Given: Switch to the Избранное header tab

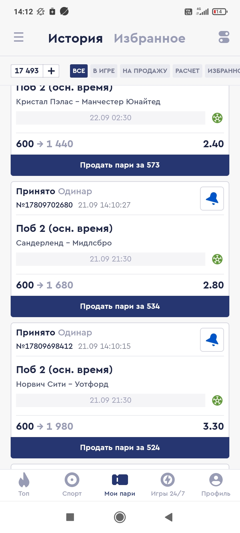Looking at the screenshot, I should (x=149, y=38).
